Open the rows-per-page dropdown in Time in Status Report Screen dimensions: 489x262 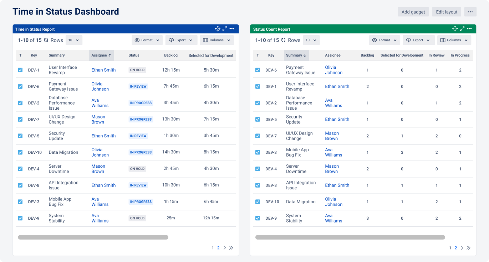tap(73, 40)
